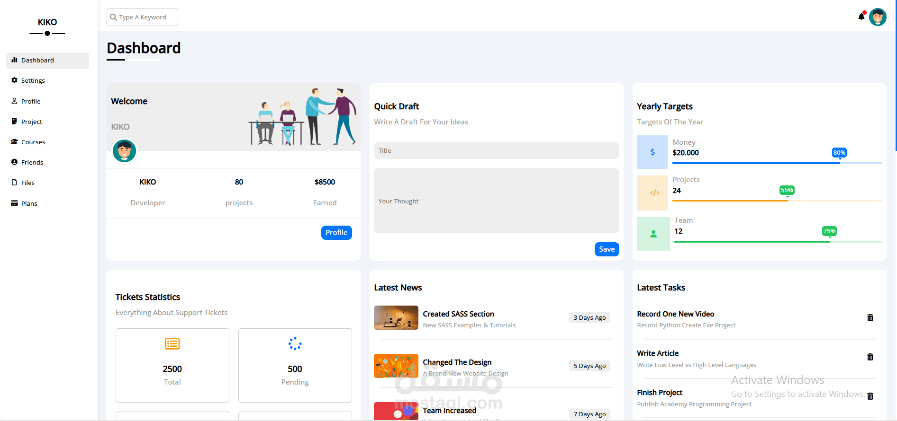Click the blue Profile button
Viewport: 897px width, 421px height.
(x=336, y=233)
